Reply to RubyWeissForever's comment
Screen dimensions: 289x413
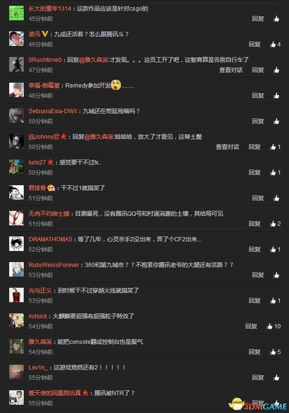(258, 275)
